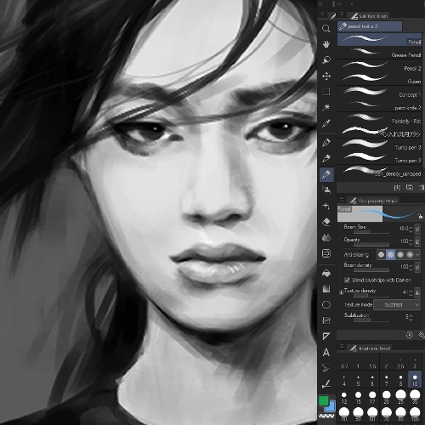
Task: Select the Pencil tool below the Pen
Action: point(326,158)
